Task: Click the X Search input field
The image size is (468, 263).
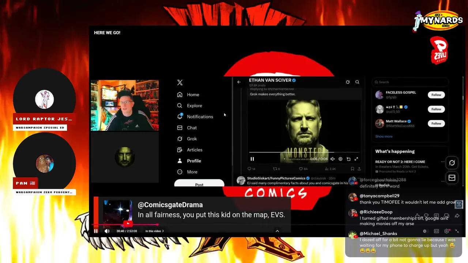Action: click(410, 82)
